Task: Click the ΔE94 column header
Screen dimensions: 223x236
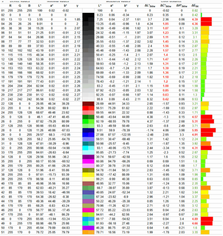Action: tap(195, 6)
